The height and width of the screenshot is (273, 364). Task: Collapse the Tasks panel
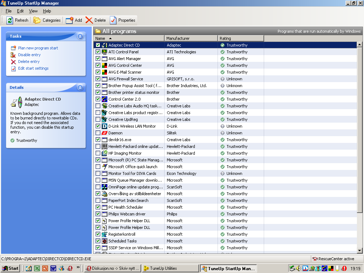80,36
